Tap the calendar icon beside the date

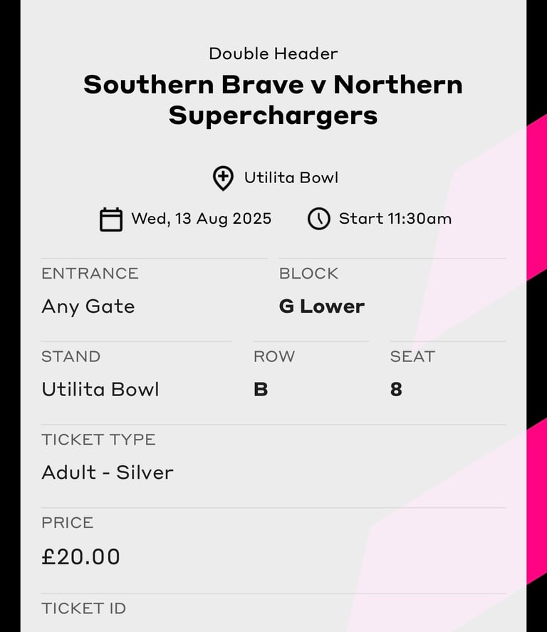point(111,219)
